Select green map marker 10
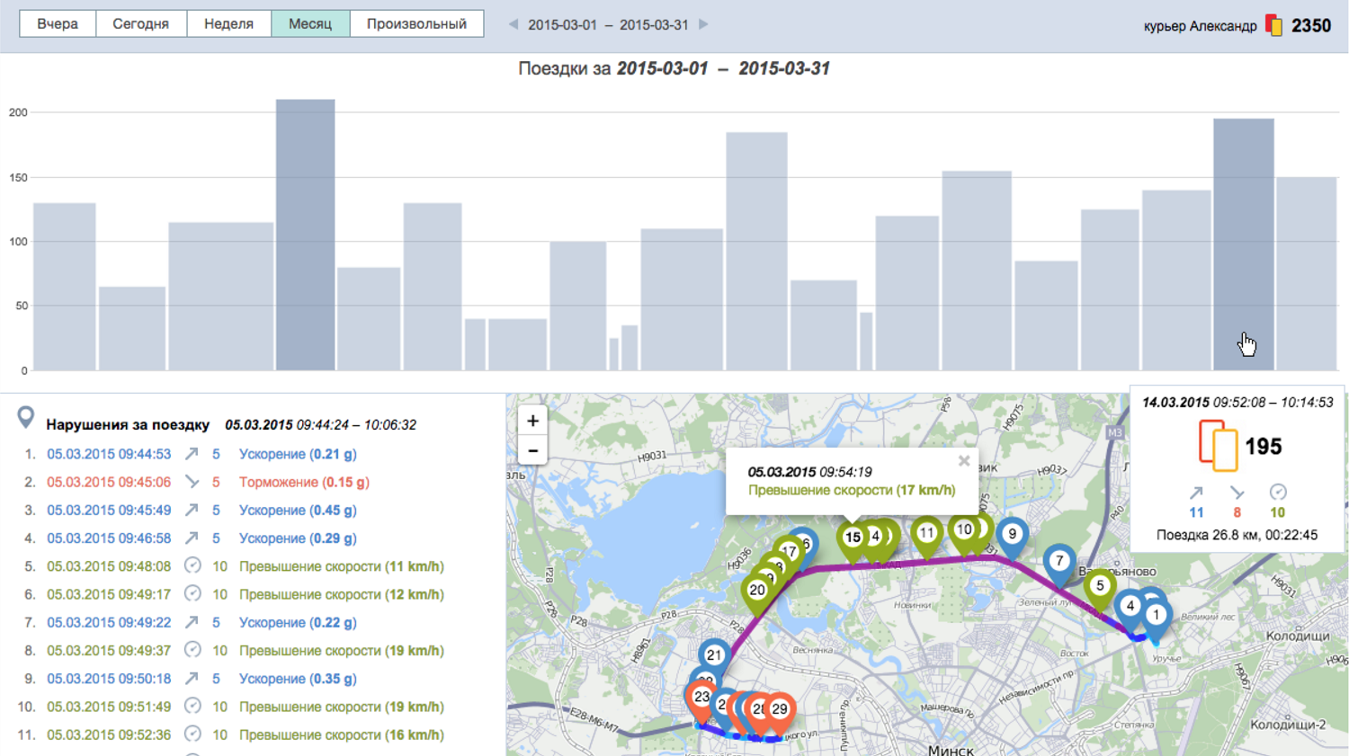This screenshot has width=1349, height=756. (964, 532)
